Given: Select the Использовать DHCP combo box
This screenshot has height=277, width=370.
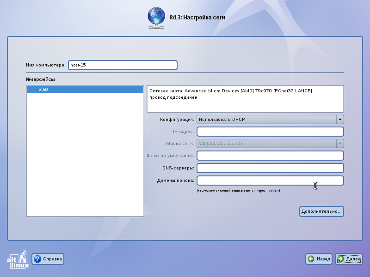Looking at the screenshot, I should (x=270, y=120).
